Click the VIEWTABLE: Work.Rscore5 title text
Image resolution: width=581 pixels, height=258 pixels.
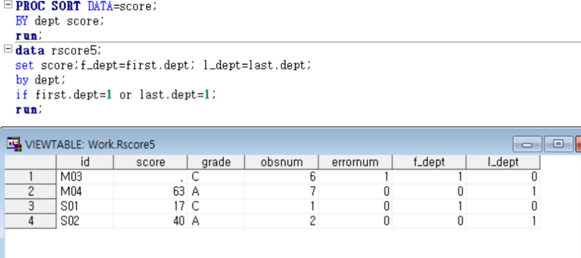(x=90, y=145)
